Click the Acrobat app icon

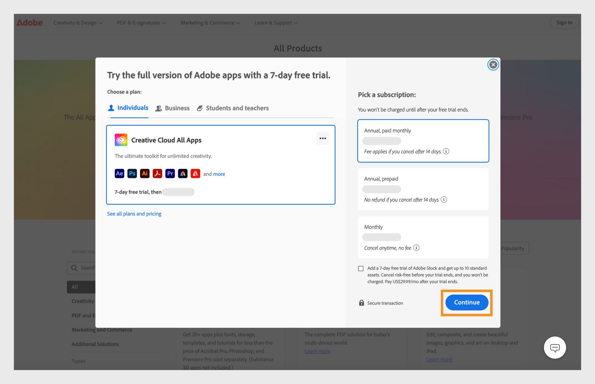tap(157, 174)
